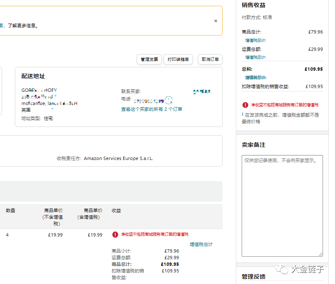Image resolution: width=335 pixels, height=284 pixels.
Task: Click the red warning icon in the 销售收益 panel
Action: click(x=245, y=105)
